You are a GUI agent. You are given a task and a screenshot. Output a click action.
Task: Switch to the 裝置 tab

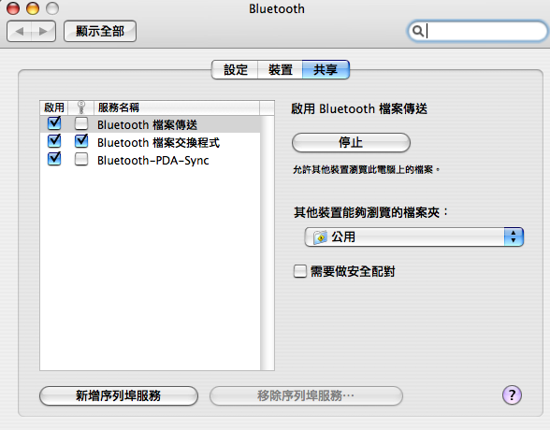tap(280, 69)
